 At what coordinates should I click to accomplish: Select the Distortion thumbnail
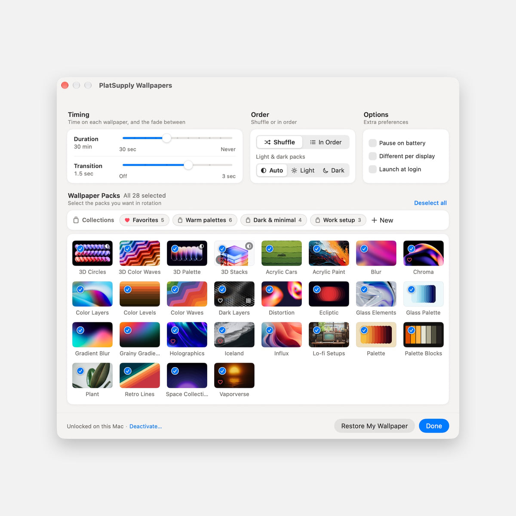click(x=282, y=294)
